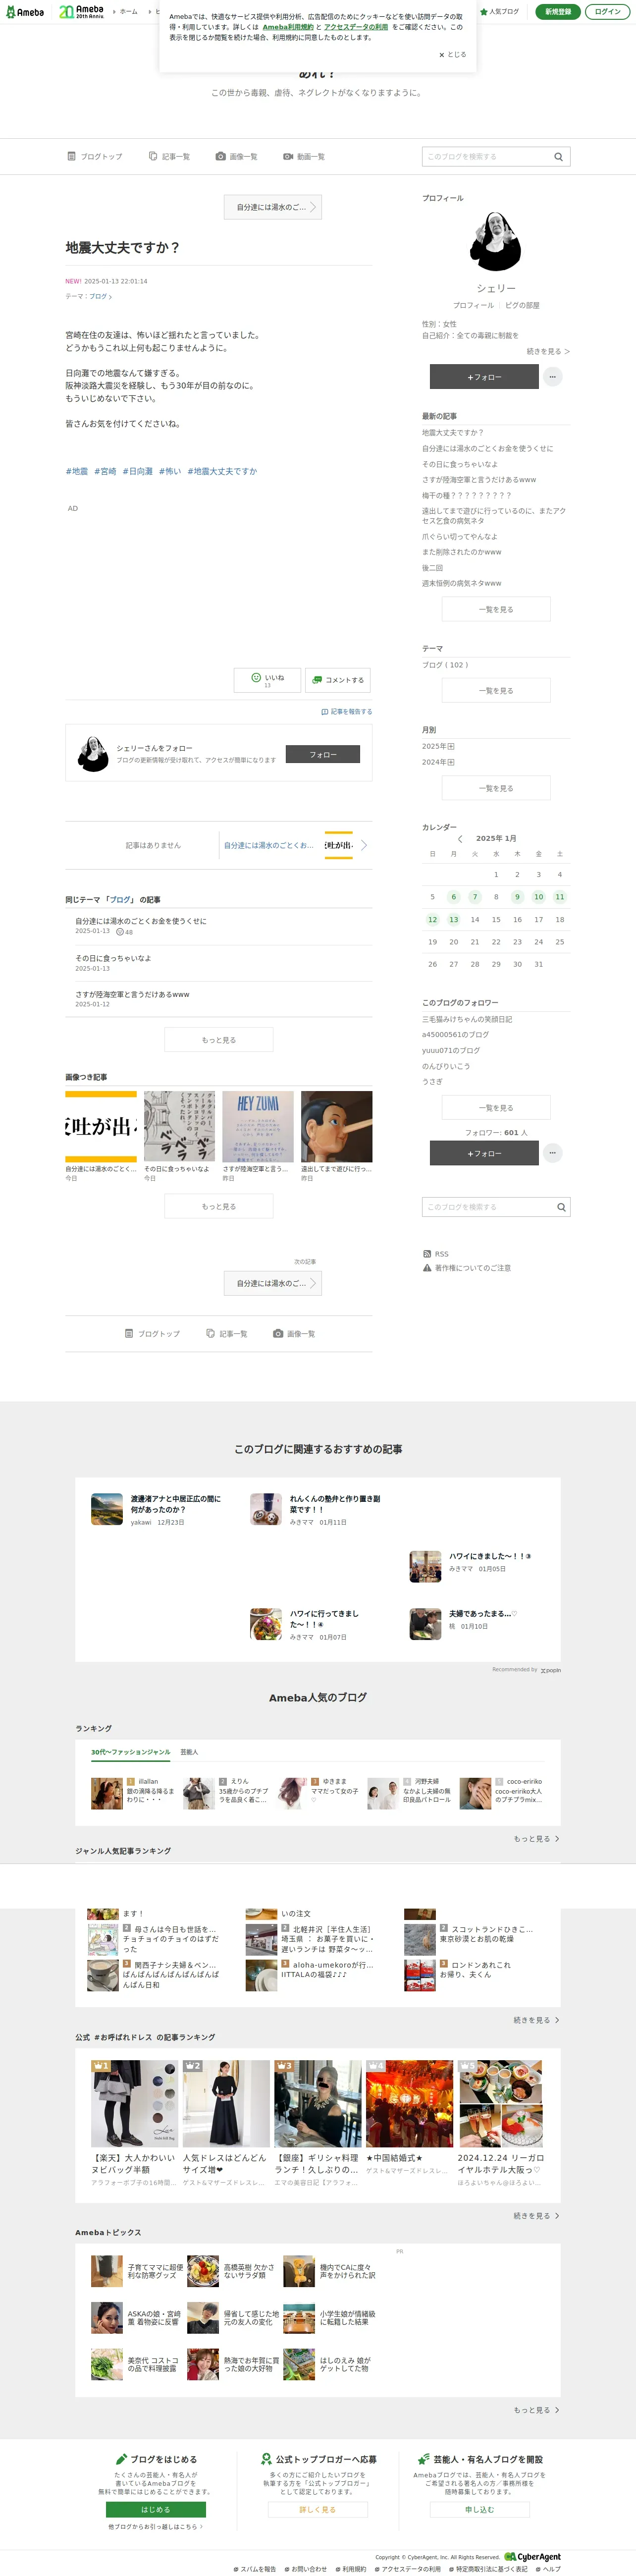Viewport: 636px width, 2576px height.
Task: Open 動画一覧 with the video camera icon
Action: tap(304, 157)
